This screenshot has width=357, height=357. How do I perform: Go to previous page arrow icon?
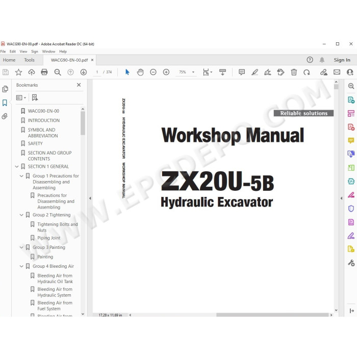[x=70, y=72]
